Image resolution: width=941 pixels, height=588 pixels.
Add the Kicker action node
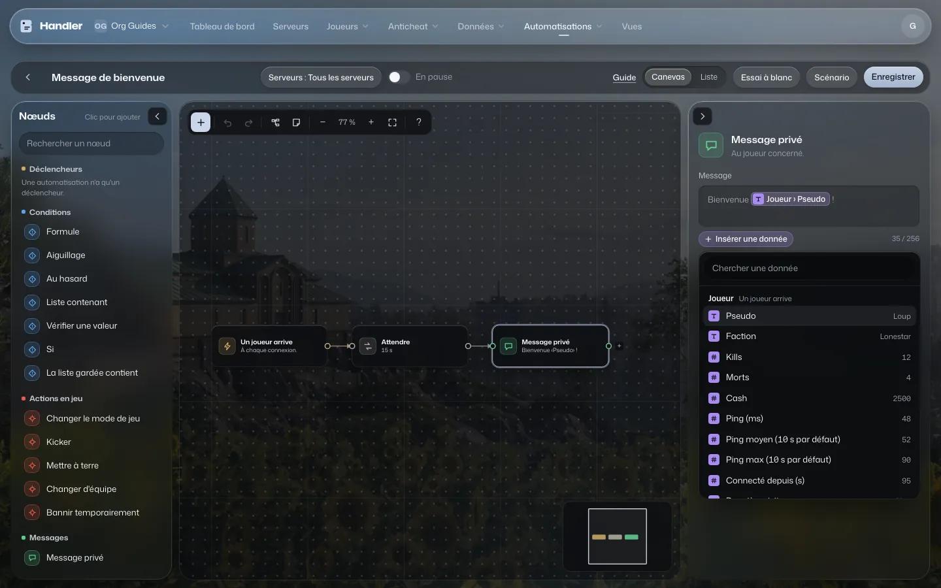tap(91, 442)
